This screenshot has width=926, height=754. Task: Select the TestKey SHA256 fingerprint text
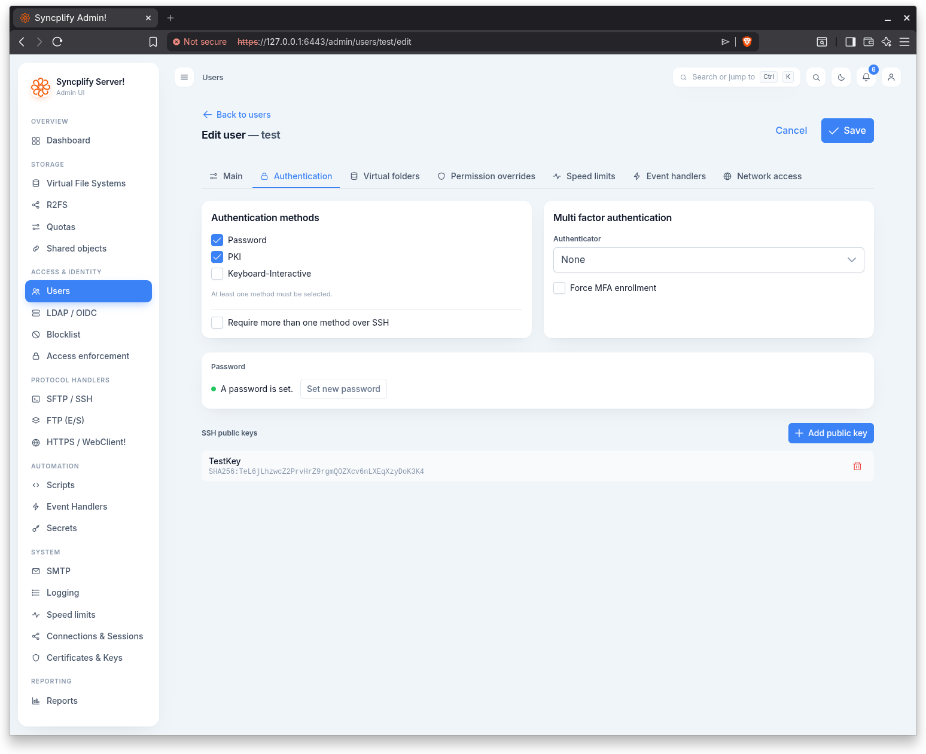316,471
